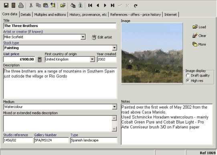Open the calculator beside List price
The image size is (217, 155).
tap(40, 60)
